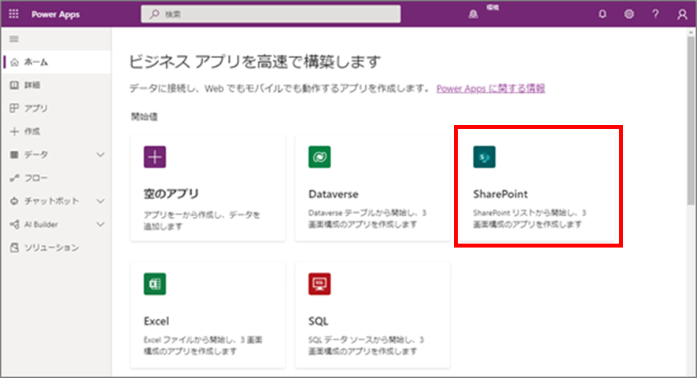Click the 開始値 section label

click(144, 117)
